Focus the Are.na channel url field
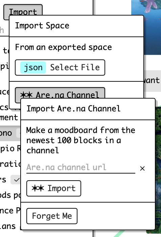Viewport: 161px width, 237px height. pyautogui.click(x=81, y=168)
